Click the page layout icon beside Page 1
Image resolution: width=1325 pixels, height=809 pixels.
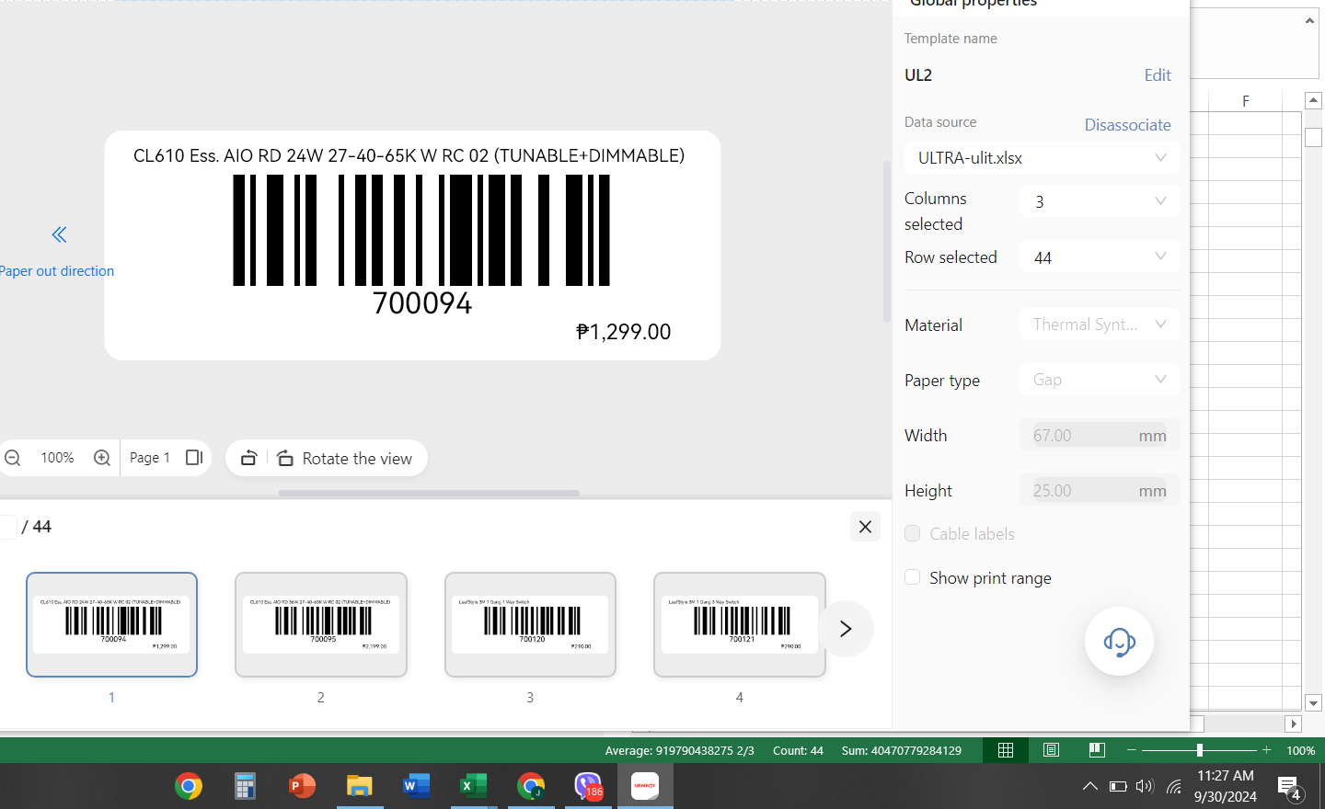click(193, 458)
